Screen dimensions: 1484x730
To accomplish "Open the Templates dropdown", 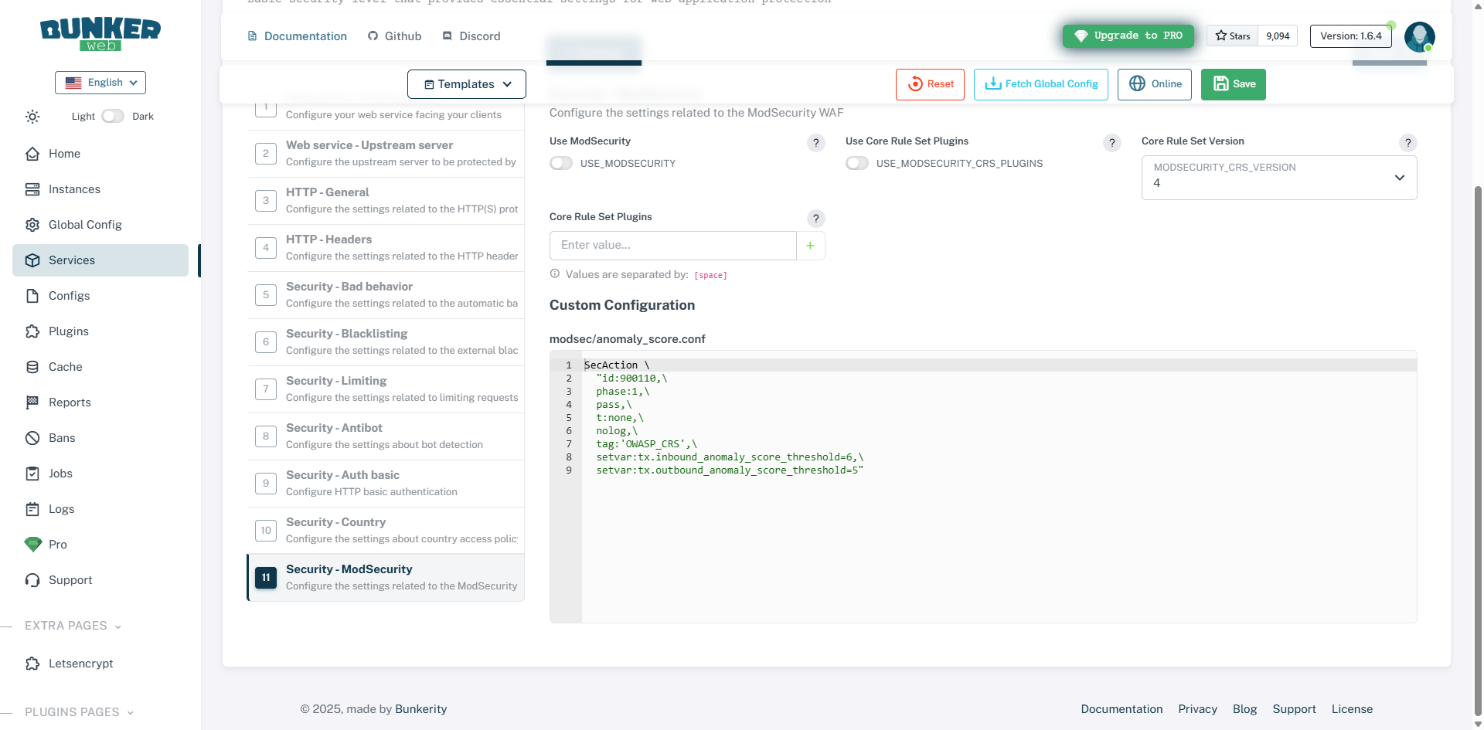I will 467,84.
